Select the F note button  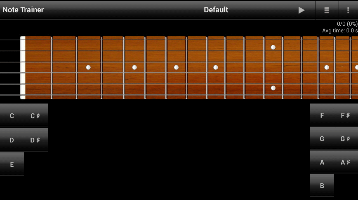pyautogui.click(x=322, y=115)
